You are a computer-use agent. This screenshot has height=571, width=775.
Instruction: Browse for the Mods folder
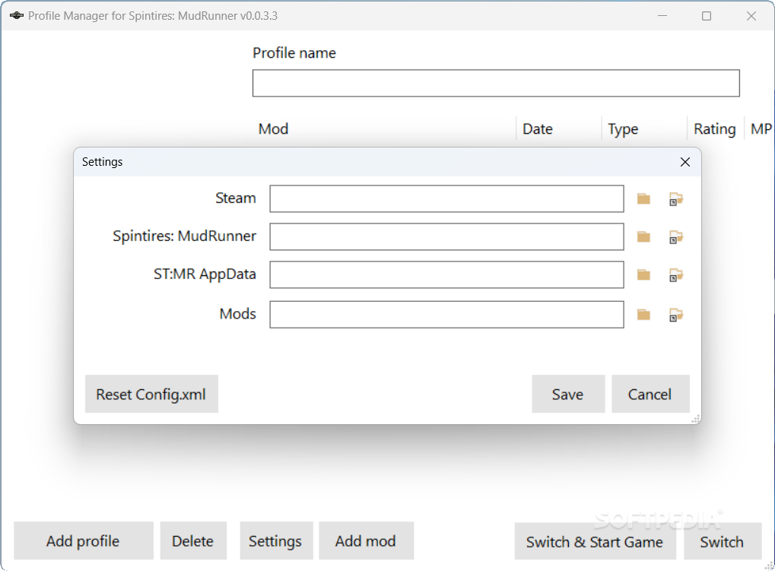coord(643,315)
